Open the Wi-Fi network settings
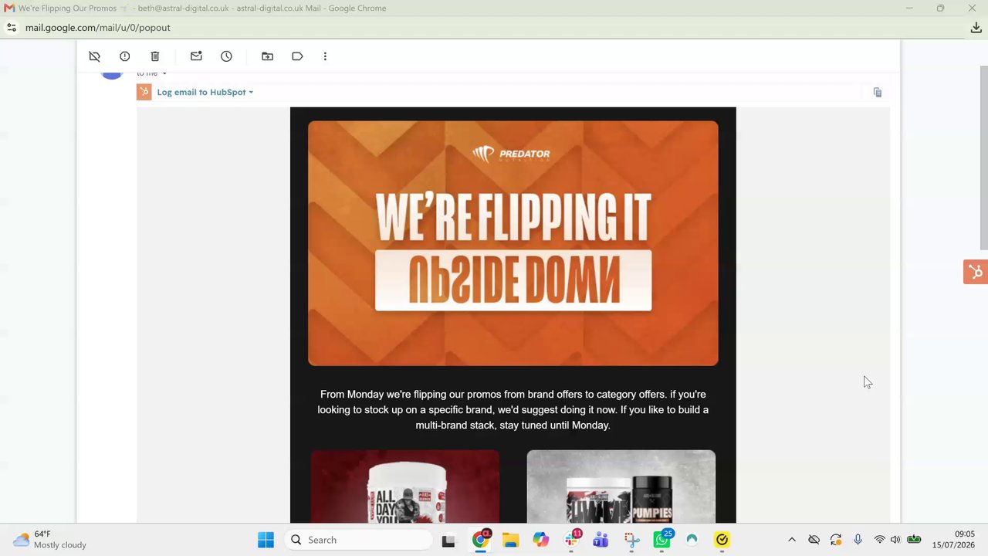The width and height of the screenshot is (988, 556). (879, 540)
